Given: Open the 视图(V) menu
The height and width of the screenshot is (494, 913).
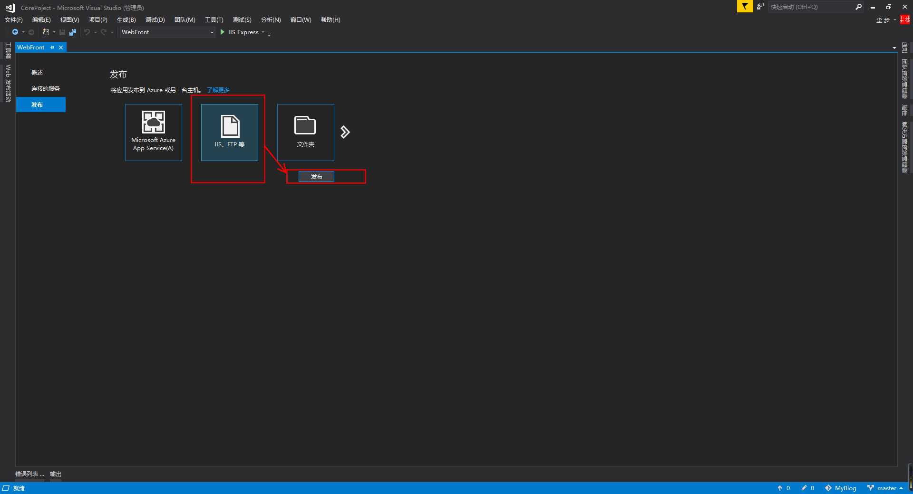Looking at the screenshot, I should click(69, 20).
